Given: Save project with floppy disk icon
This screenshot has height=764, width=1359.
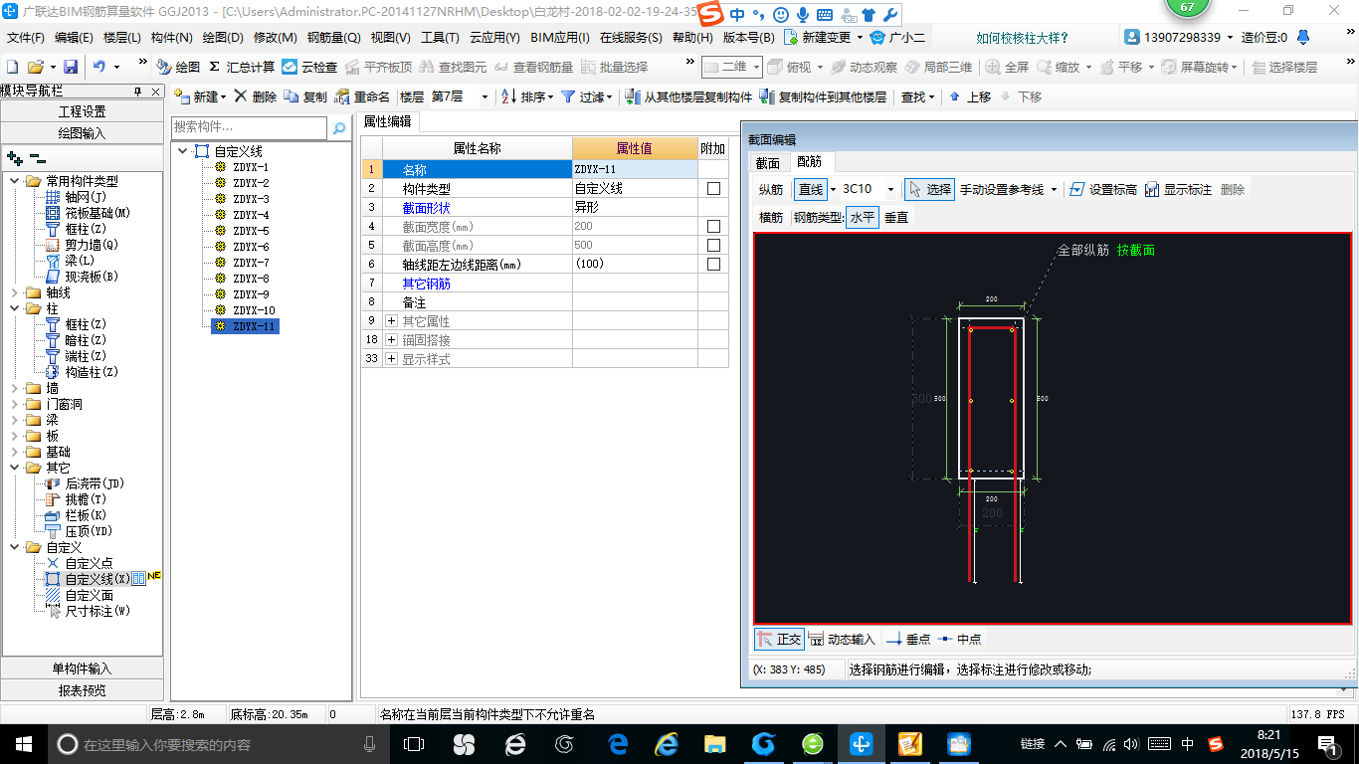Looking at the screenshot, I should pyautogui.click(x=71, y=67).
